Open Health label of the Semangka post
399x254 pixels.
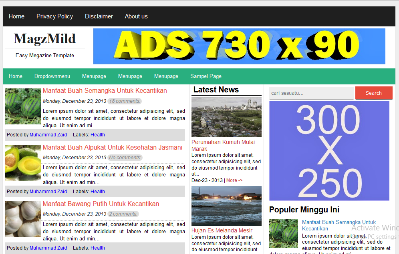[x=97, y=135]
